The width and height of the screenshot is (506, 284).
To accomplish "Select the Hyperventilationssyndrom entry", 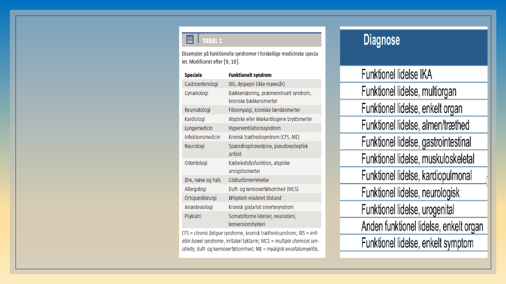I will coord(255,128).
